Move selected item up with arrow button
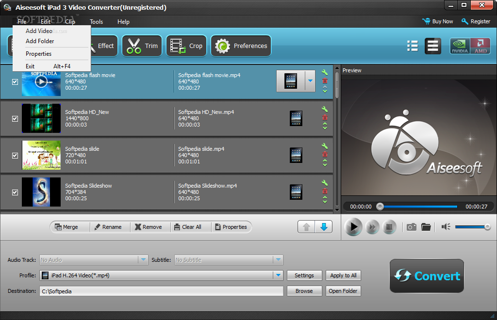This screenshot has width=497, height=320. [x=306, y=227]
